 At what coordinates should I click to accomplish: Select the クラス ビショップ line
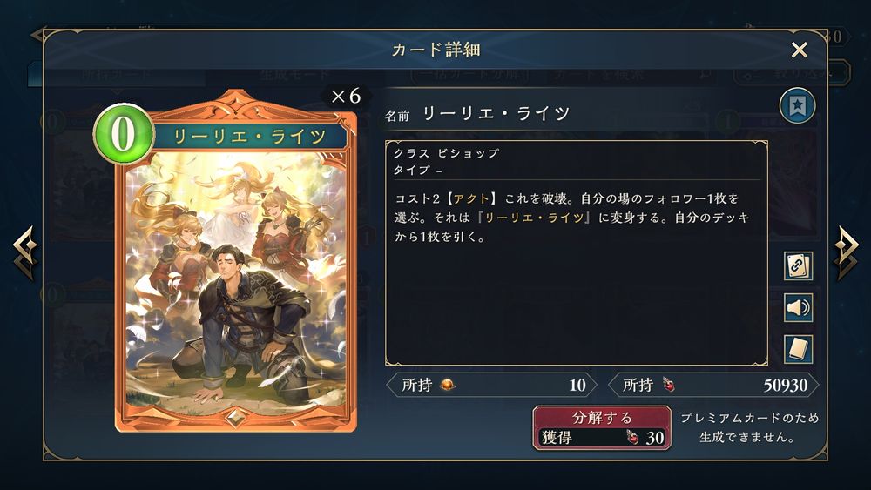pyautogui.click(x=447, y=153)
